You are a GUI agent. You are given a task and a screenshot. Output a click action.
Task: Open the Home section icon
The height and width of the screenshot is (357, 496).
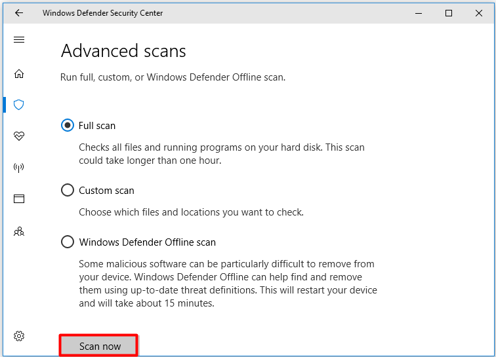(19, 73)
